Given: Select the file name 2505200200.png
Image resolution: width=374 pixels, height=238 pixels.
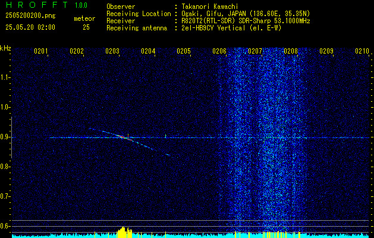Looking at the screenshot, I should pyautogui.click(x=30, y=16).
